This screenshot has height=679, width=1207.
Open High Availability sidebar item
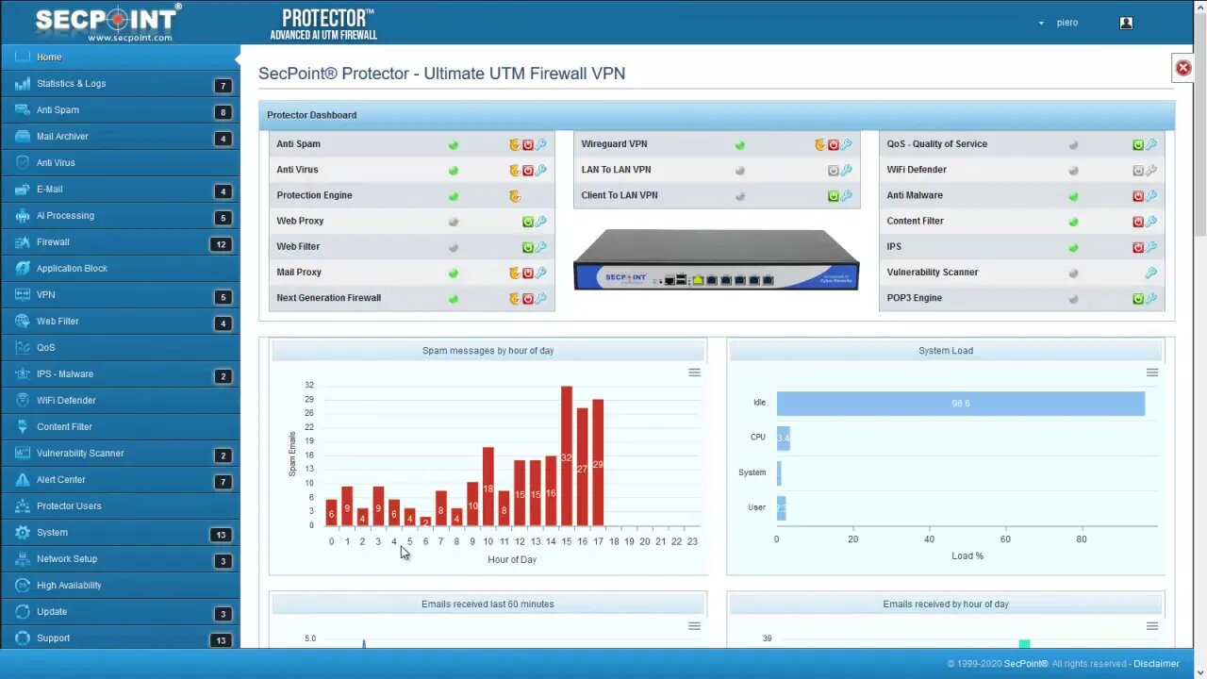click(x=120, y=586)
